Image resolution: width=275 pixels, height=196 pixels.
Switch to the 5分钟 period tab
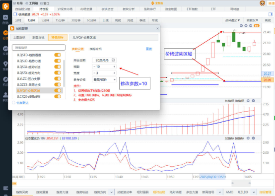click(x=45, y=20)
